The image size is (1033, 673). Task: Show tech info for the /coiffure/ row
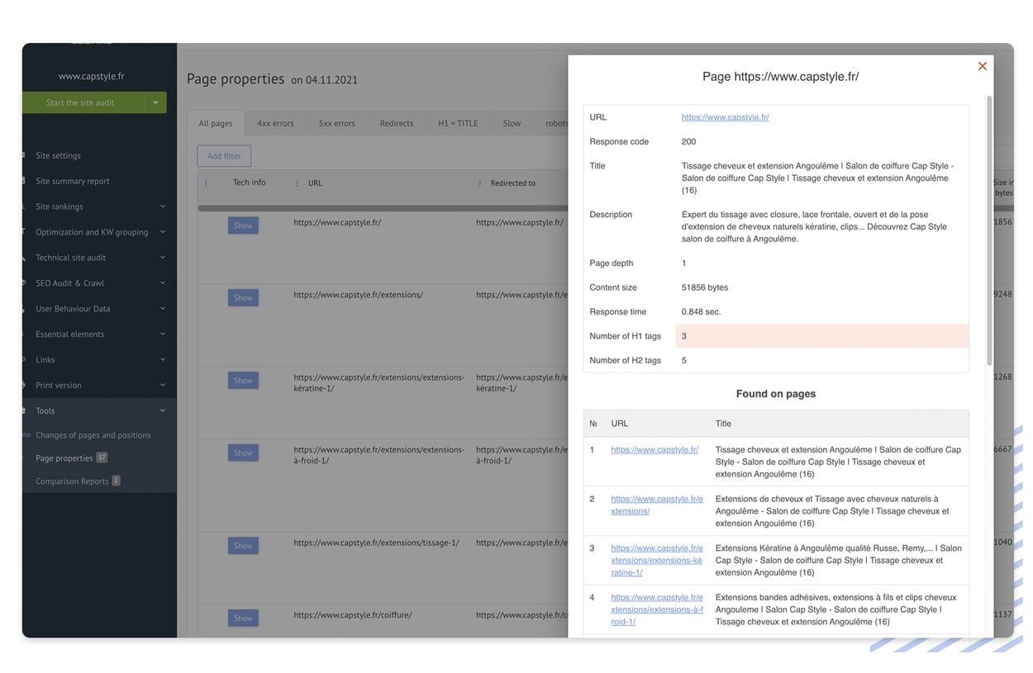(243, 618)
